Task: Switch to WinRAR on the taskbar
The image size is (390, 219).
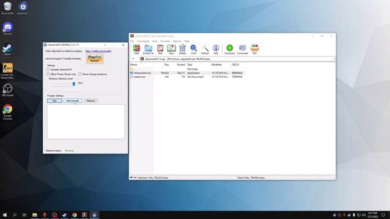Action: click(84, 215)
